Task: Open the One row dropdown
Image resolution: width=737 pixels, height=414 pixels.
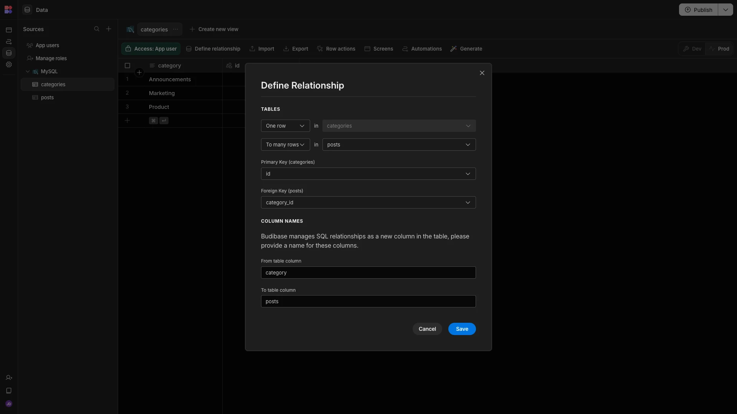Action: click(285, 126)
